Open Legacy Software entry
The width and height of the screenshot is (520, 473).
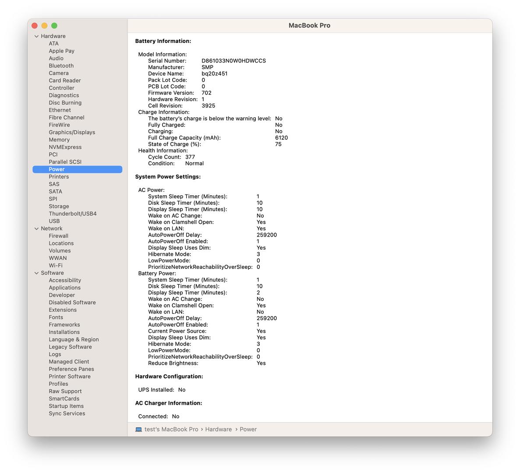point(70,347)
